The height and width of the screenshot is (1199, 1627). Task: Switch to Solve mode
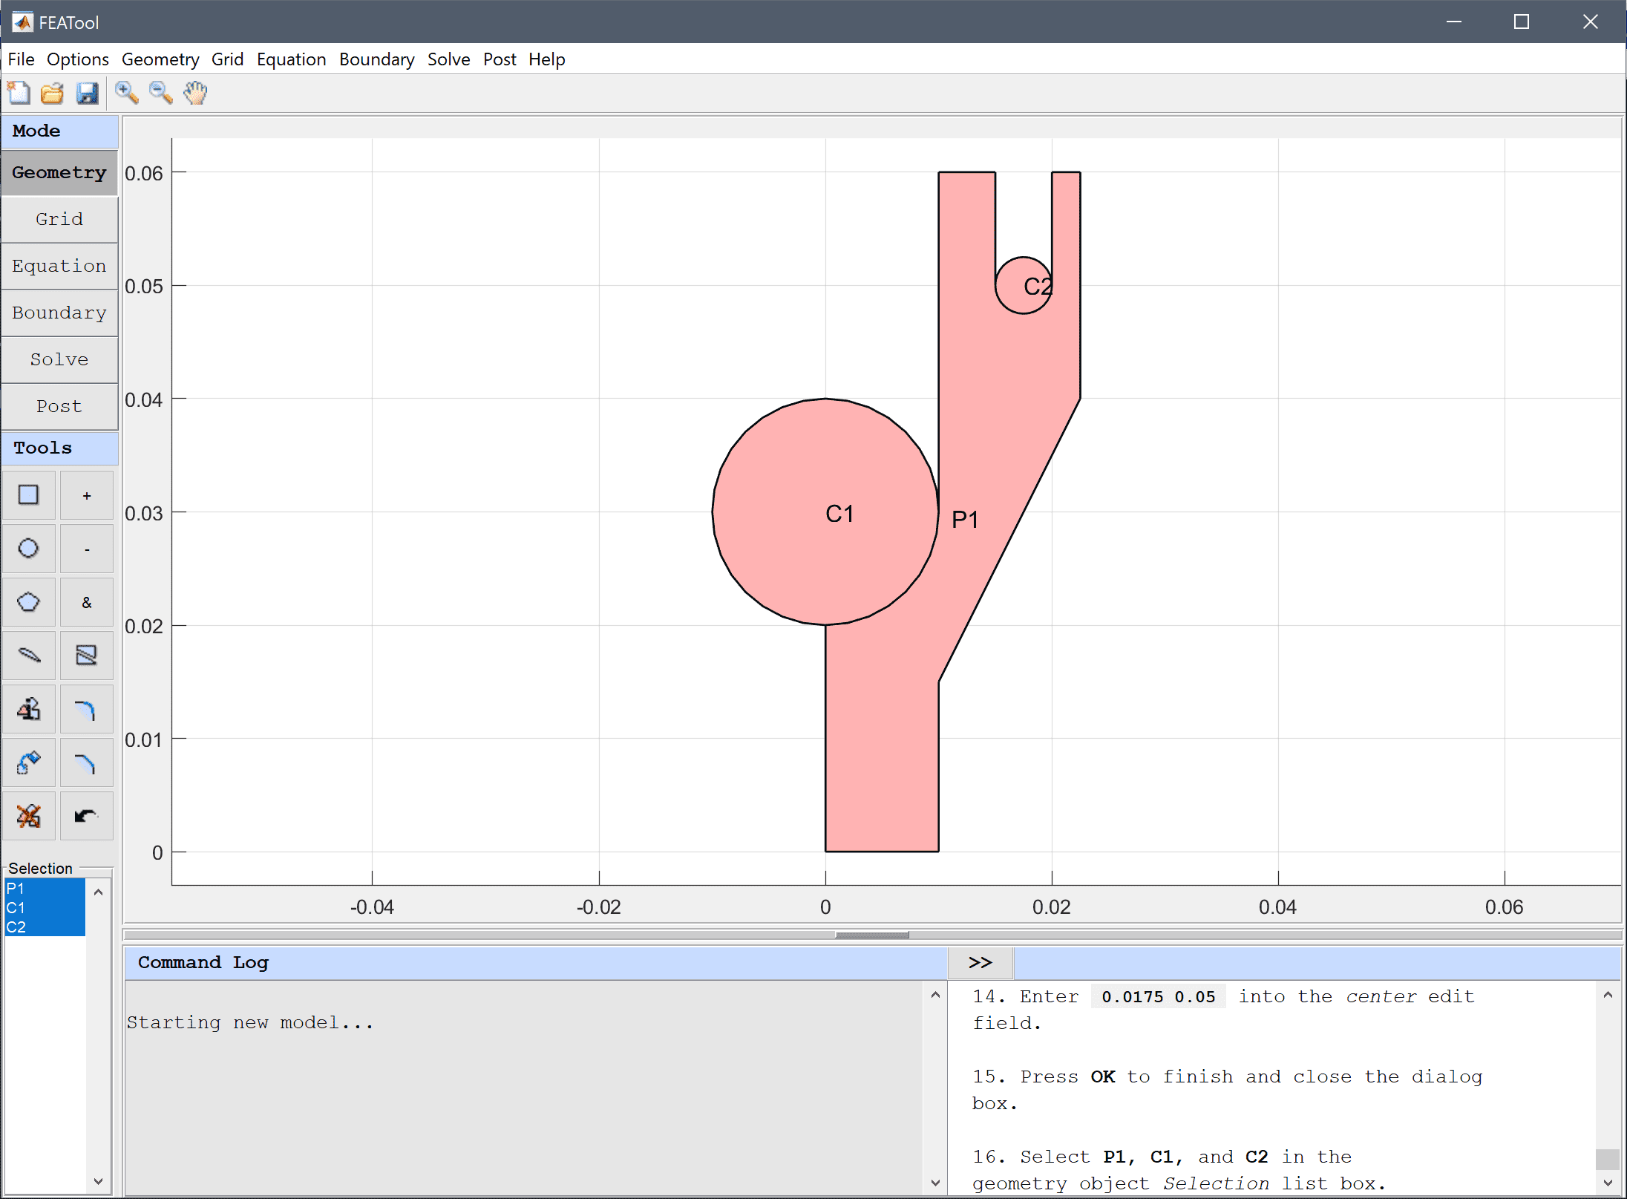click(x=59, y=359)
